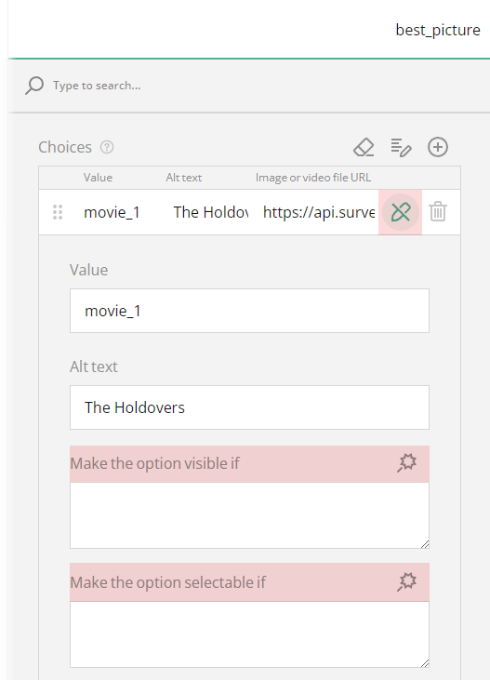Edit Alt text field The Holdovers
The width and height of the screenshot is (490, 680).
pos(249,407)
